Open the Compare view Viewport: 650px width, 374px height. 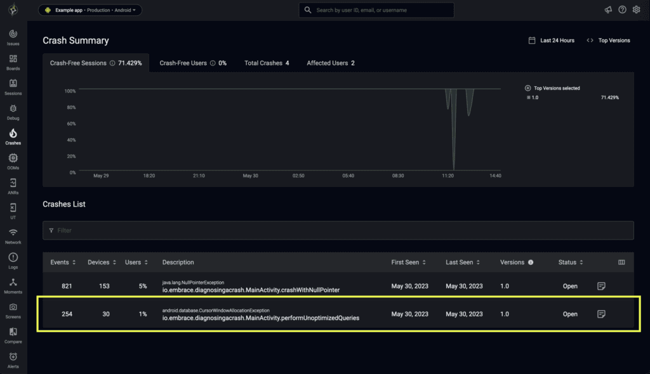click(x=13, y=335)
